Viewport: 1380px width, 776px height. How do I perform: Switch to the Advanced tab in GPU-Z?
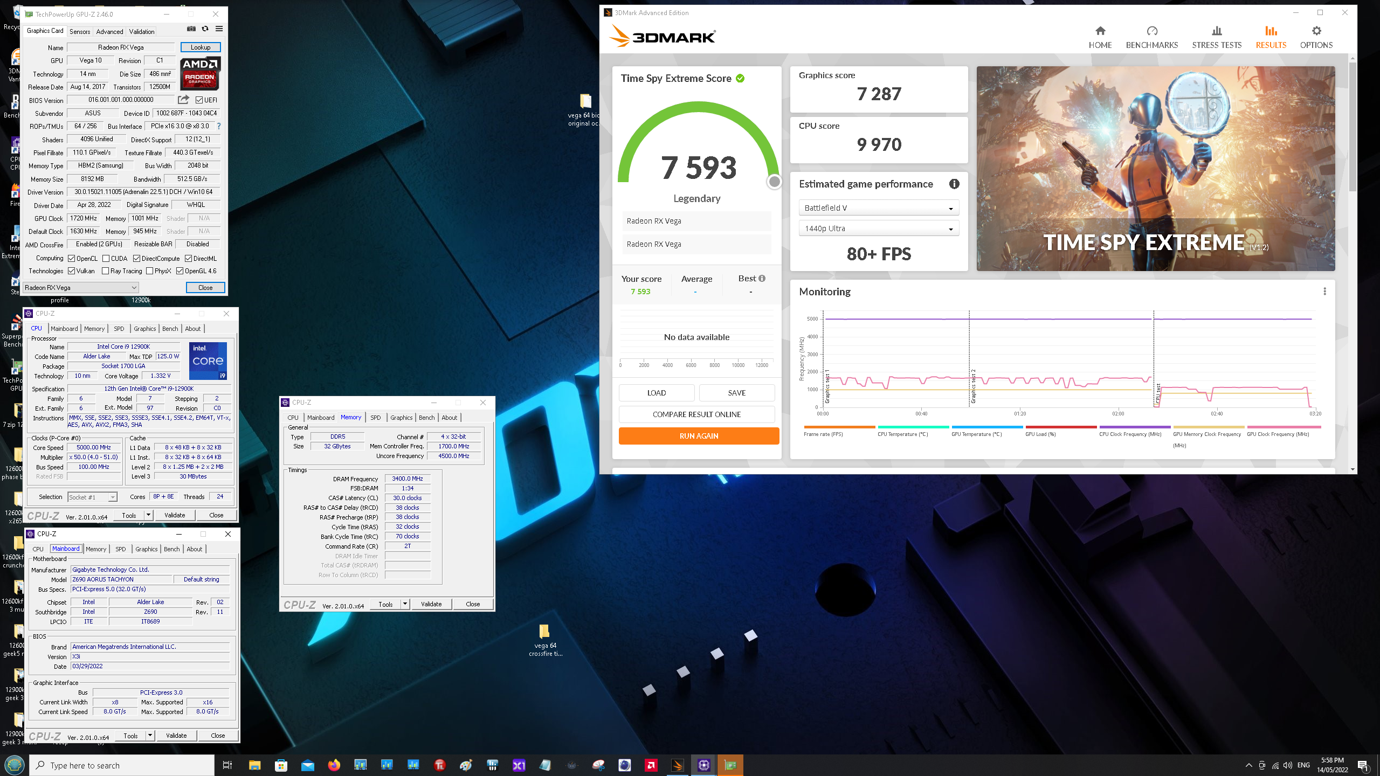click(x=109, y=32)
